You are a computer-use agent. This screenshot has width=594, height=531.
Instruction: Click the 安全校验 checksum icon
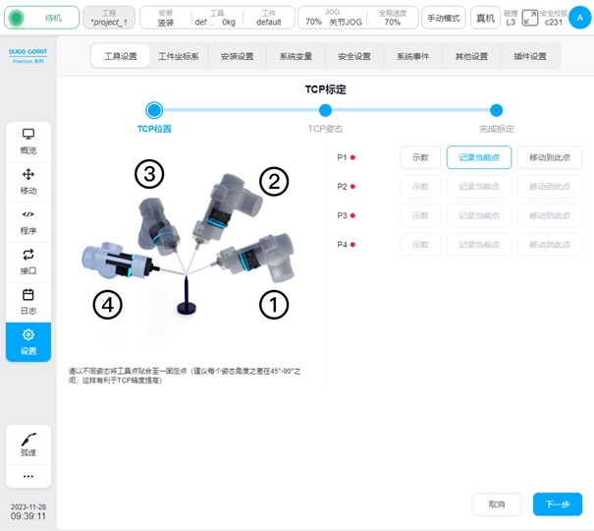tap(530, 17)
